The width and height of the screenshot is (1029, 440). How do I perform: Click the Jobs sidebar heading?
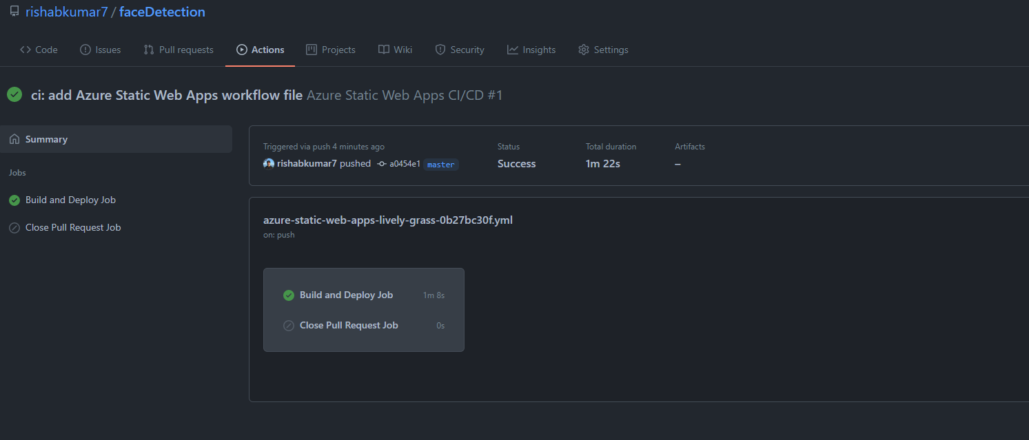pos(17,173)
